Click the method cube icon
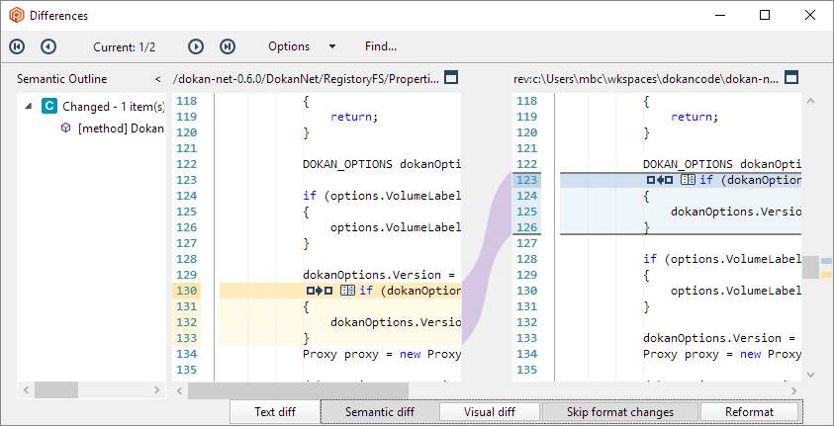This screenshot has width=834, height=426. click(x=65, y=128)
